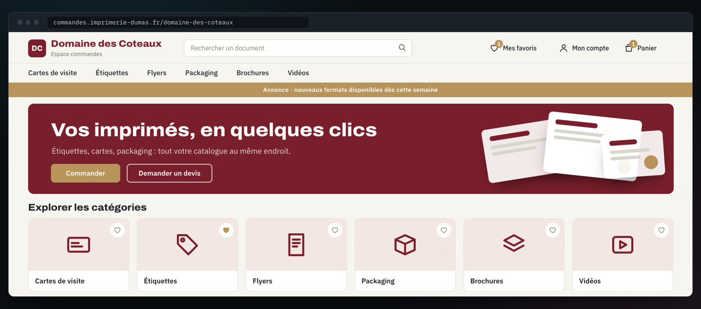Screen dimensions: 701x309
Task: Click the hero printed cards illustration
Action: [573, 147]
